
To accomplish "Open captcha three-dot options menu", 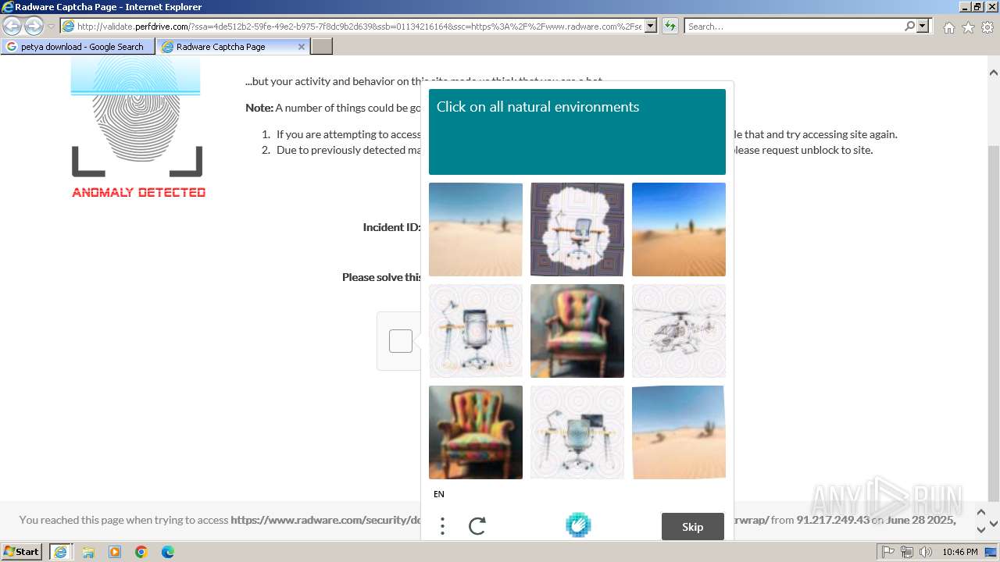I will point(442,526).
